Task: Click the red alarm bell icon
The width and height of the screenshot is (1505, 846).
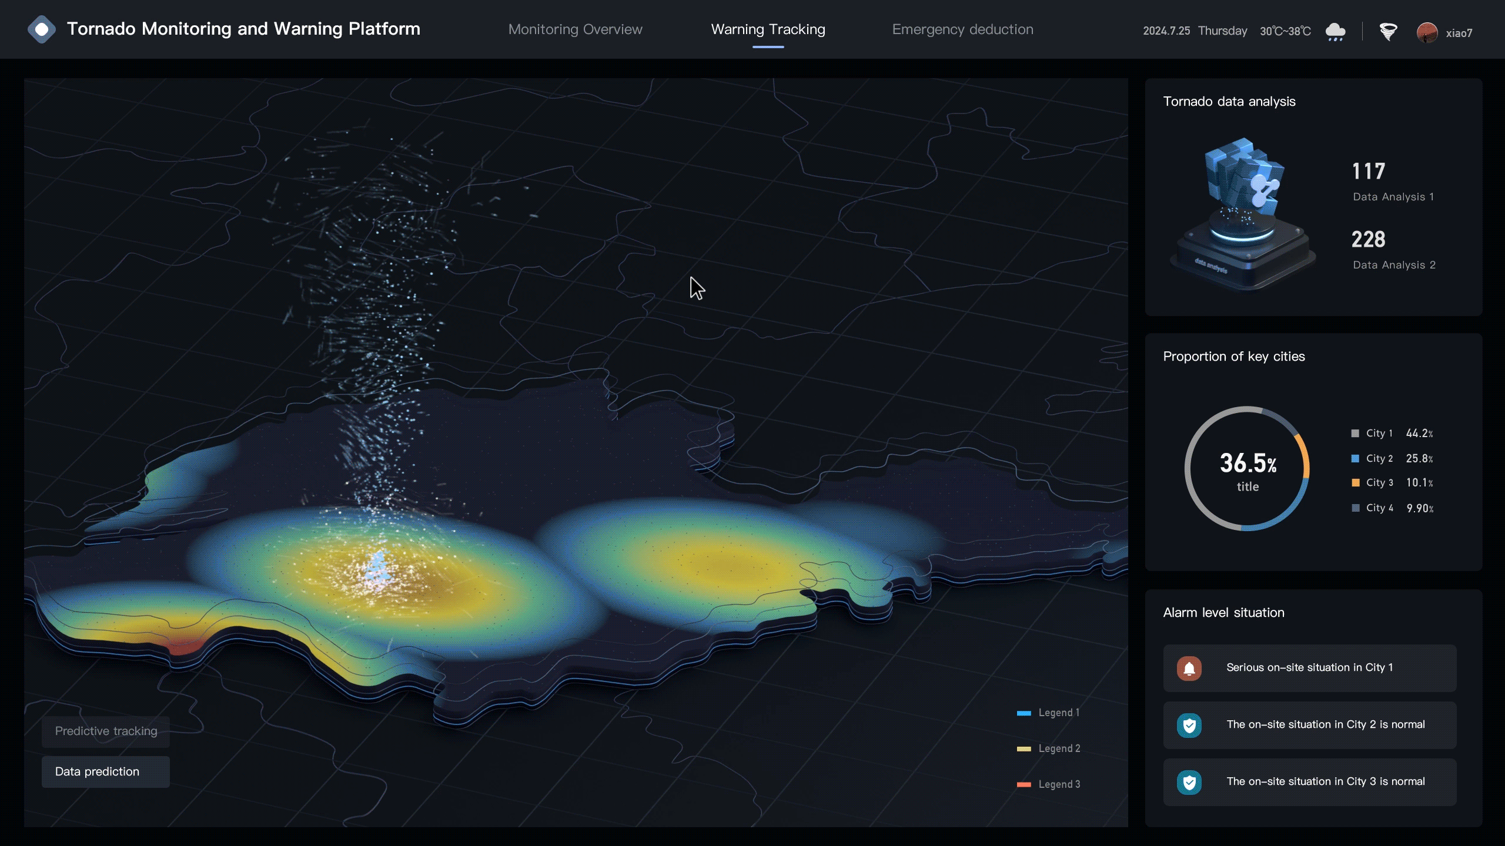Action: click(1189, 668)
